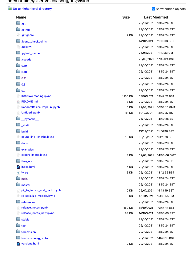Sort listing by Size column header

click(x=126, y=17)
